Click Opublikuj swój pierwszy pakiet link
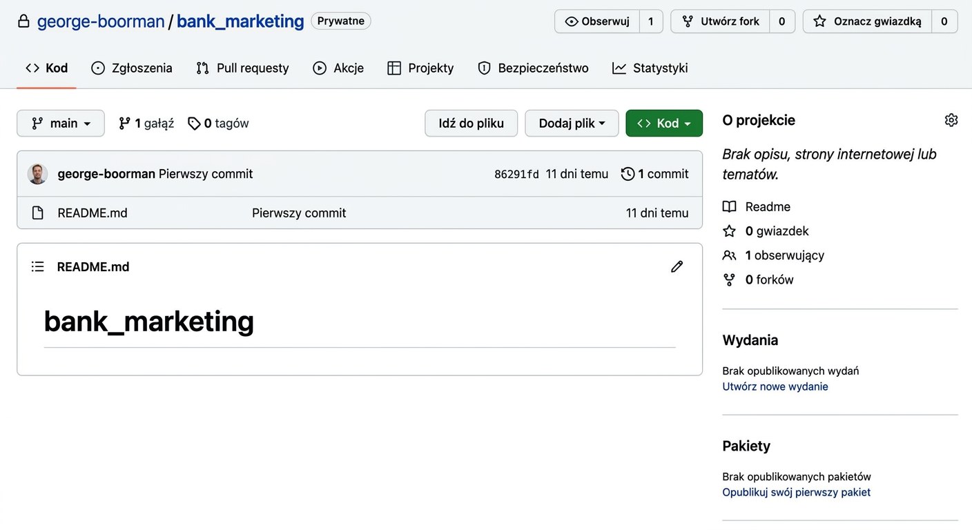The width and height of the screenshot is (972, 530). (x=797, y=492)
